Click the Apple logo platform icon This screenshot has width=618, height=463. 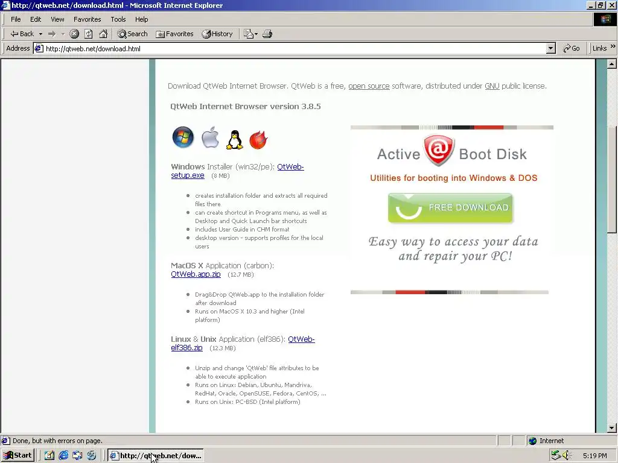tap(210, 137)
